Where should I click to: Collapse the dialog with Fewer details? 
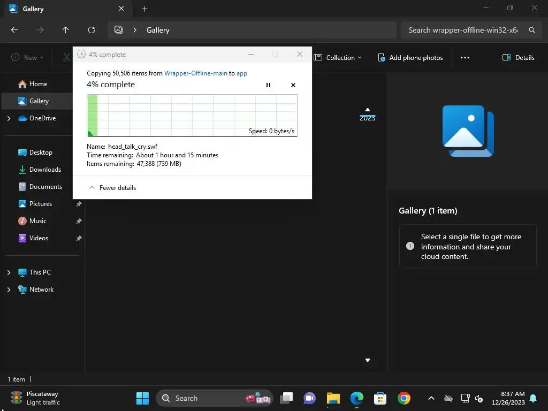click(x=112, y=188)
